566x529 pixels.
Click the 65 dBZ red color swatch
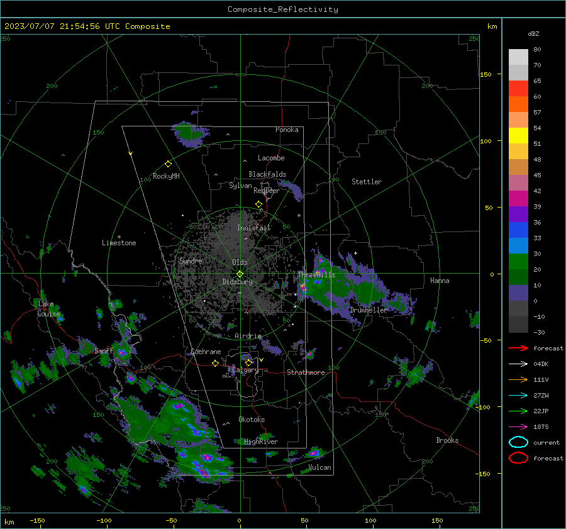click(518, 89)
